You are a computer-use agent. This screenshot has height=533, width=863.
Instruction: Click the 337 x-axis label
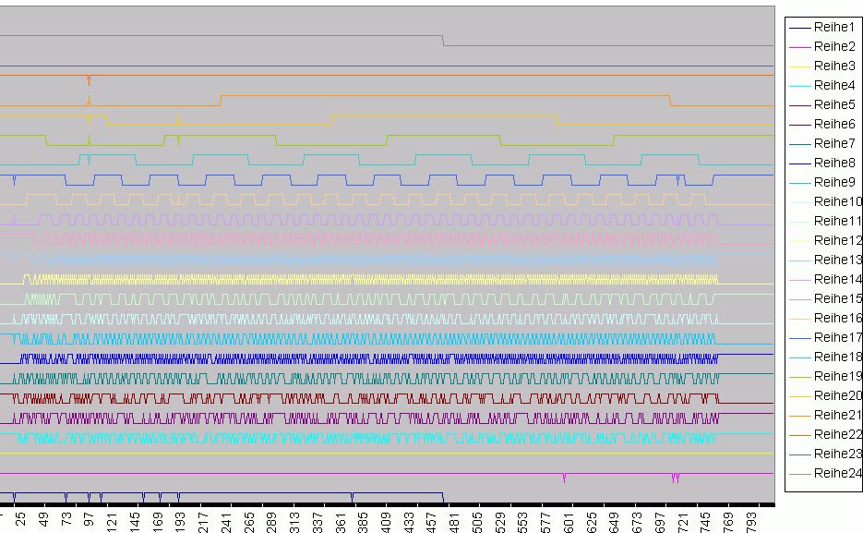tap(317, 523)
